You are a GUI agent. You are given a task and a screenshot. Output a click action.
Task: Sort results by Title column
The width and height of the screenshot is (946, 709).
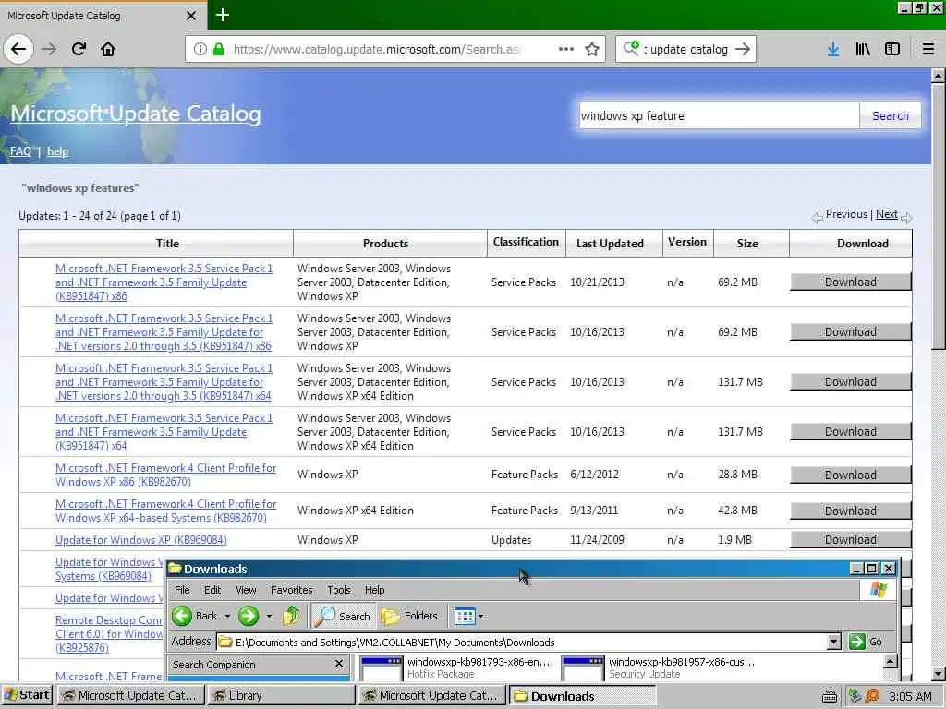167,243
